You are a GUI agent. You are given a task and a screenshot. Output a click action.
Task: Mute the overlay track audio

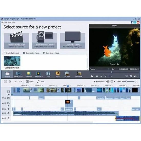pos(9,106)
